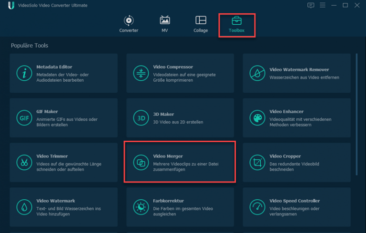Open the hamburger menu in title bar

[x=322, y=5]
